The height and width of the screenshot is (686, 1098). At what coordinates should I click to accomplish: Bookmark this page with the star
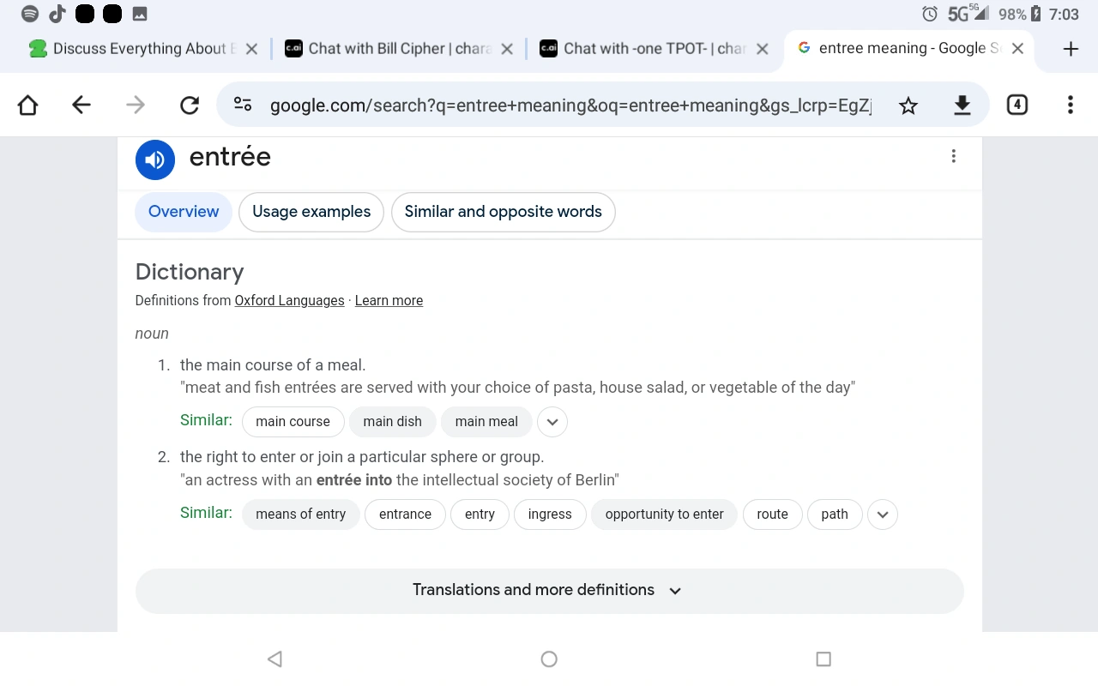pyautogui.click(x=908, y=105)
